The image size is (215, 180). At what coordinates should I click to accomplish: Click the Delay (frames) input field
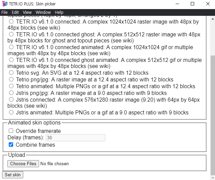(75, 138)
